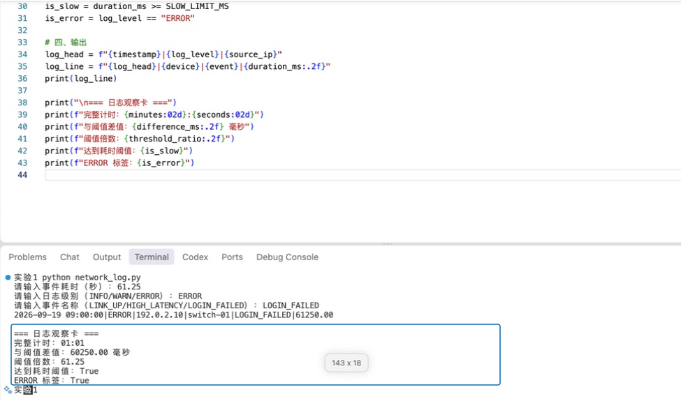The width and height of the screenshot is (681, 401).
Task: Switch to the Output tab
Action: point(107,257)
